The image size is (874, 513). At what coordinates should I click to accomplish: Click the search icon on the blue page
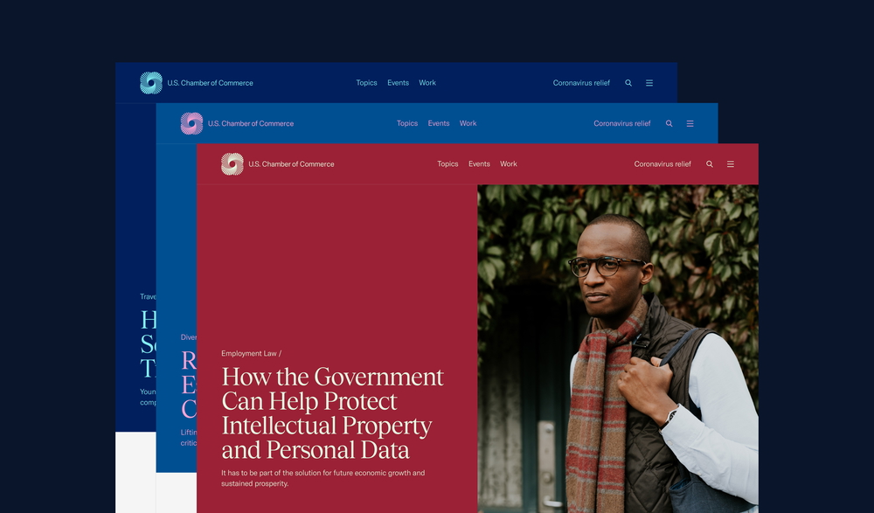669,123
